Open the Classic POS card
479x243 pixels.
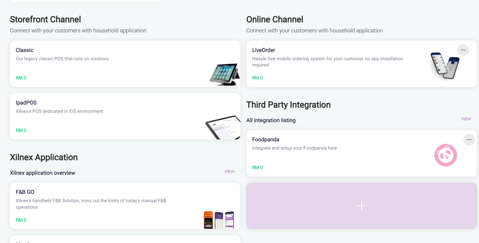tap(25, 50)
